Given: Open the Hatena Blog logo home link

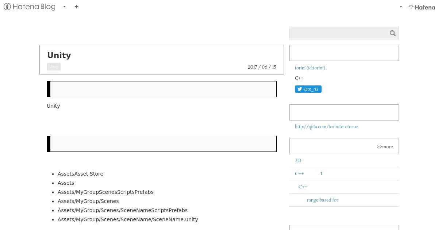Looking at the screenshot, I should (30, 7).
